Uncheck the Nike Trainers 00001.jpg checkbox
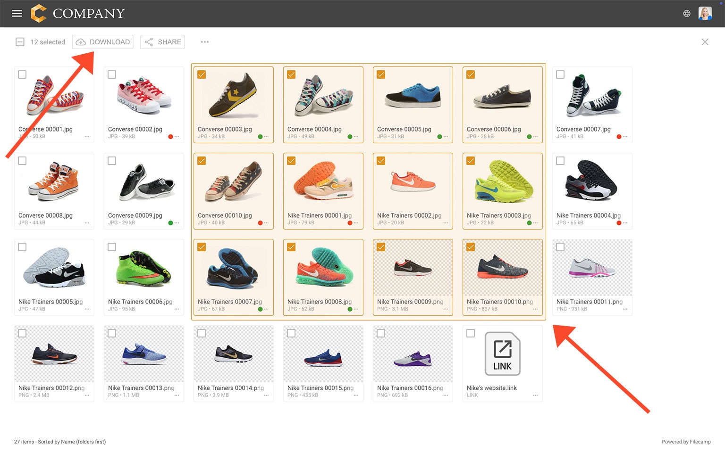Screen dimensions: 725x452 (x=291, y=161)
